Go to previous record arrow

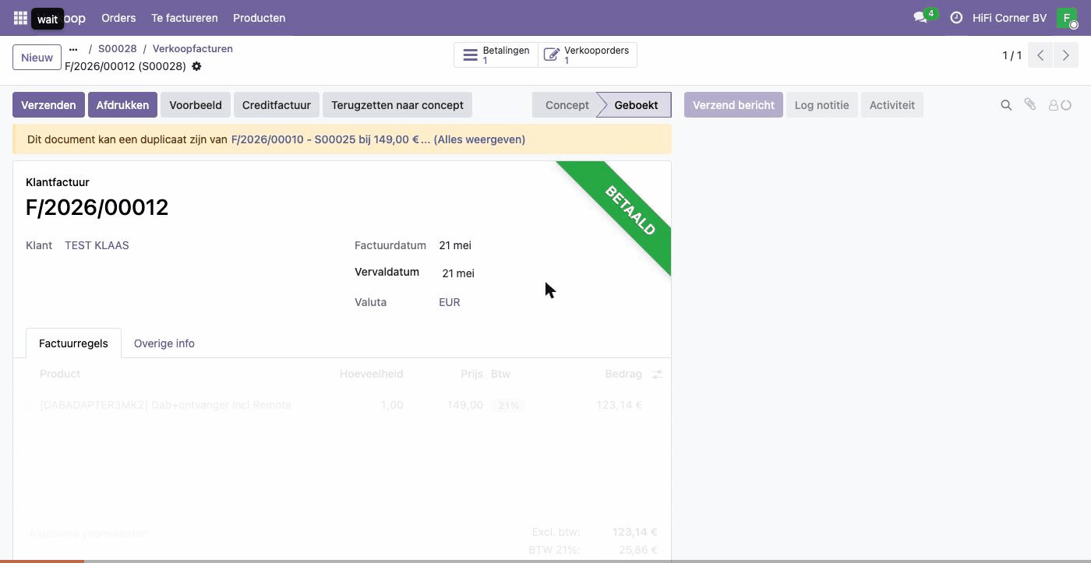(x=1040, y=55)
